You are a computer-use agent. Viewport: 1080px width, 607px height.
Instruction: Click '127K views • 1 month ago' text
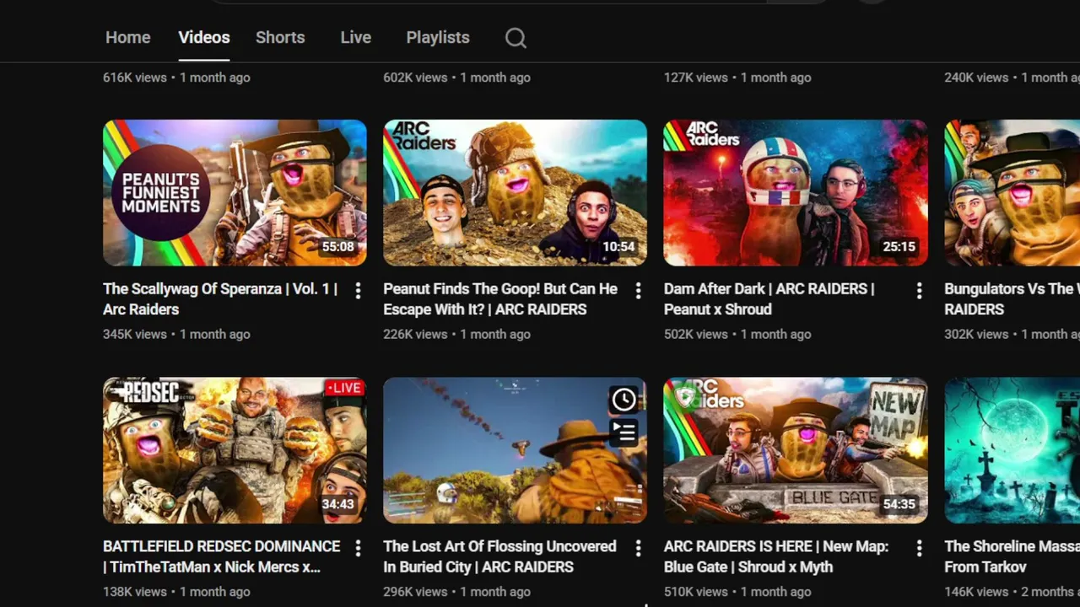click(737, 78)
